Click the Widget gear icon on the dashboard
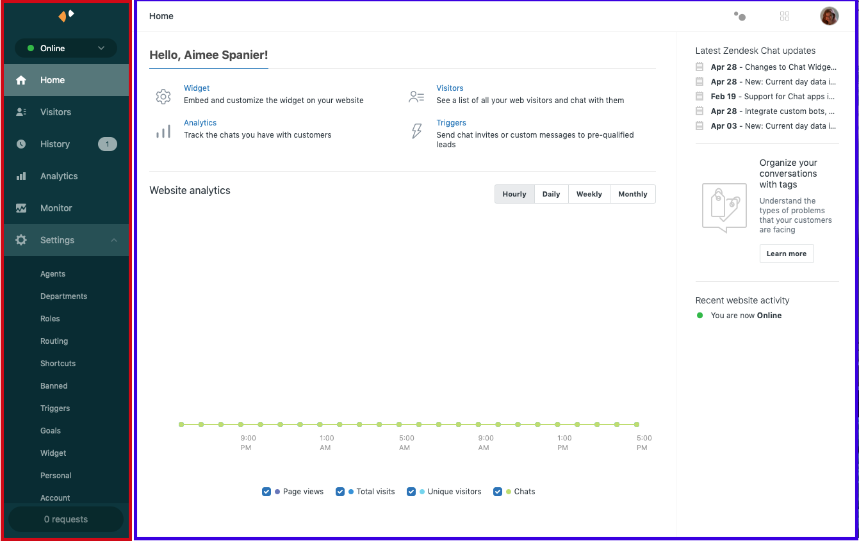The height and width of the screenshot is (541, 859). [x=163, y=95]
